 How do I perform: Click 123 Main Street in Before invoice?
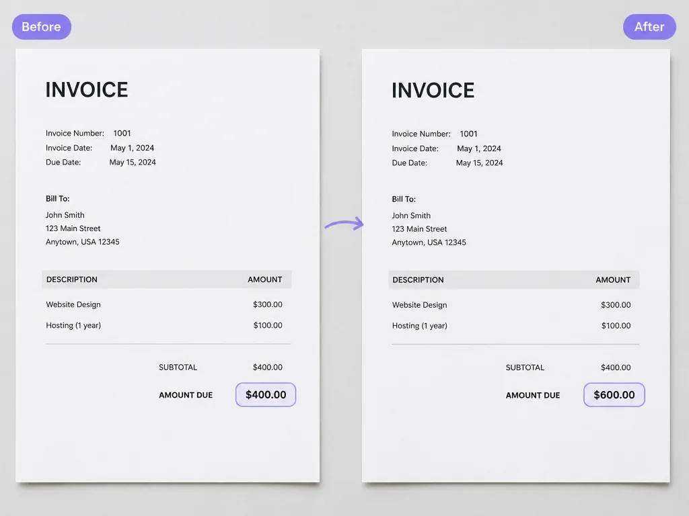coord(73,228)
